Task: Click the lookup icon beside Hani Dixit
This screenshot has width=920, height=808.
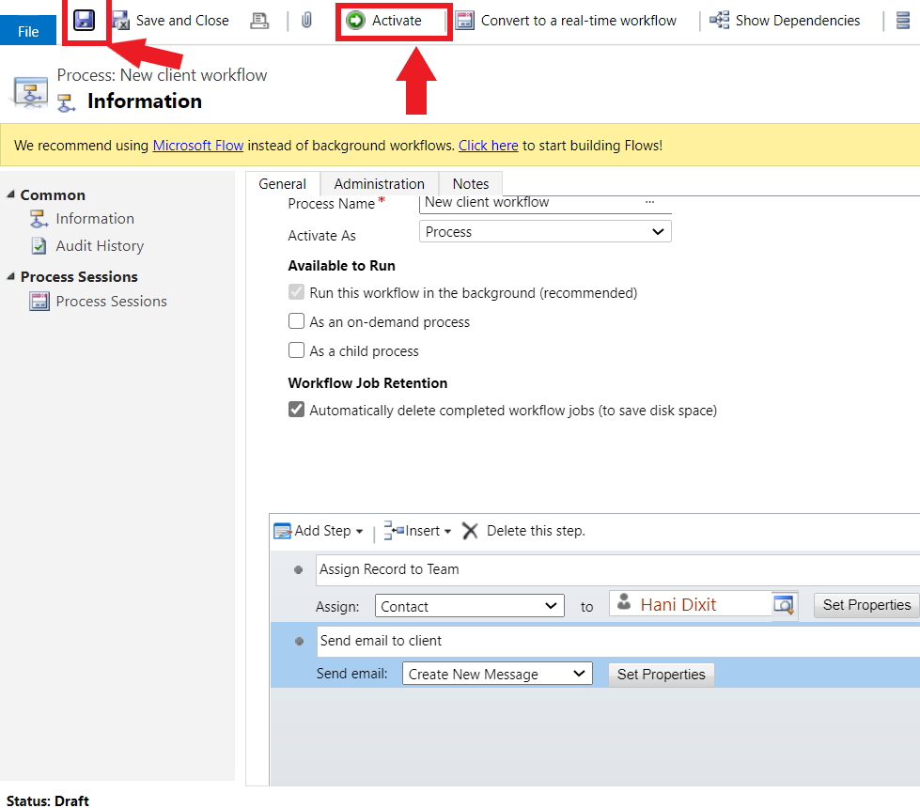Action: tap(784, 605)
